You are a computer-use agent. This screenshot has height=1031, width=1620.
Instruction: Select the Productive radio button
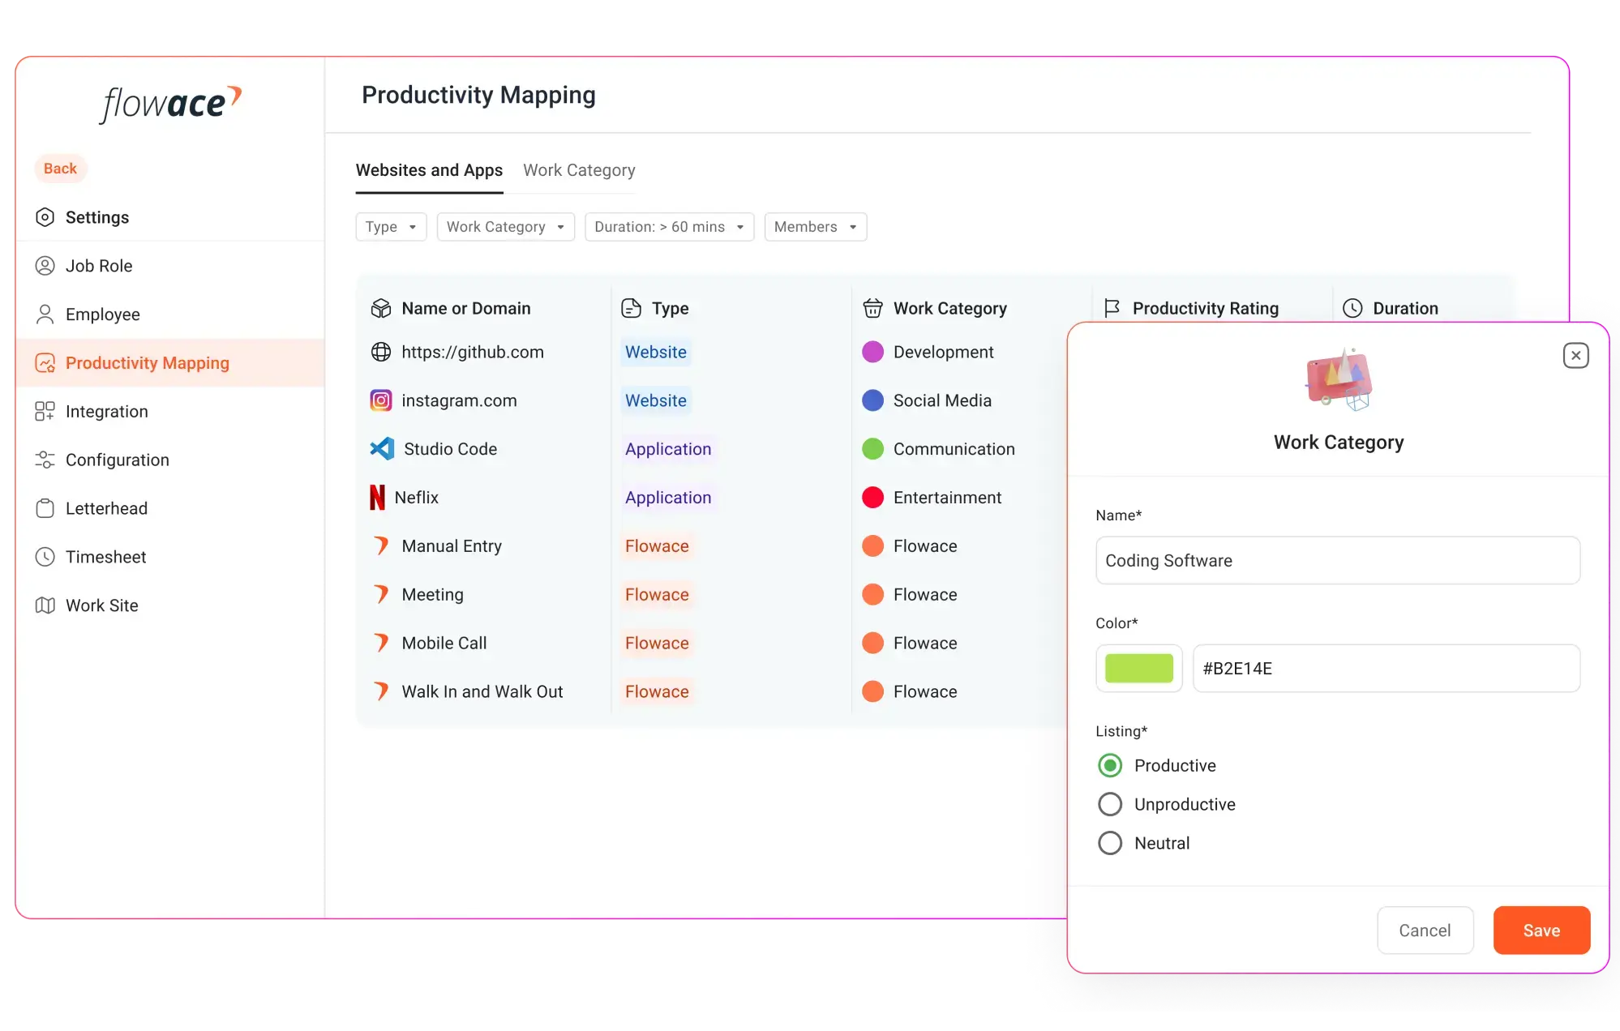click(1109, 765)
